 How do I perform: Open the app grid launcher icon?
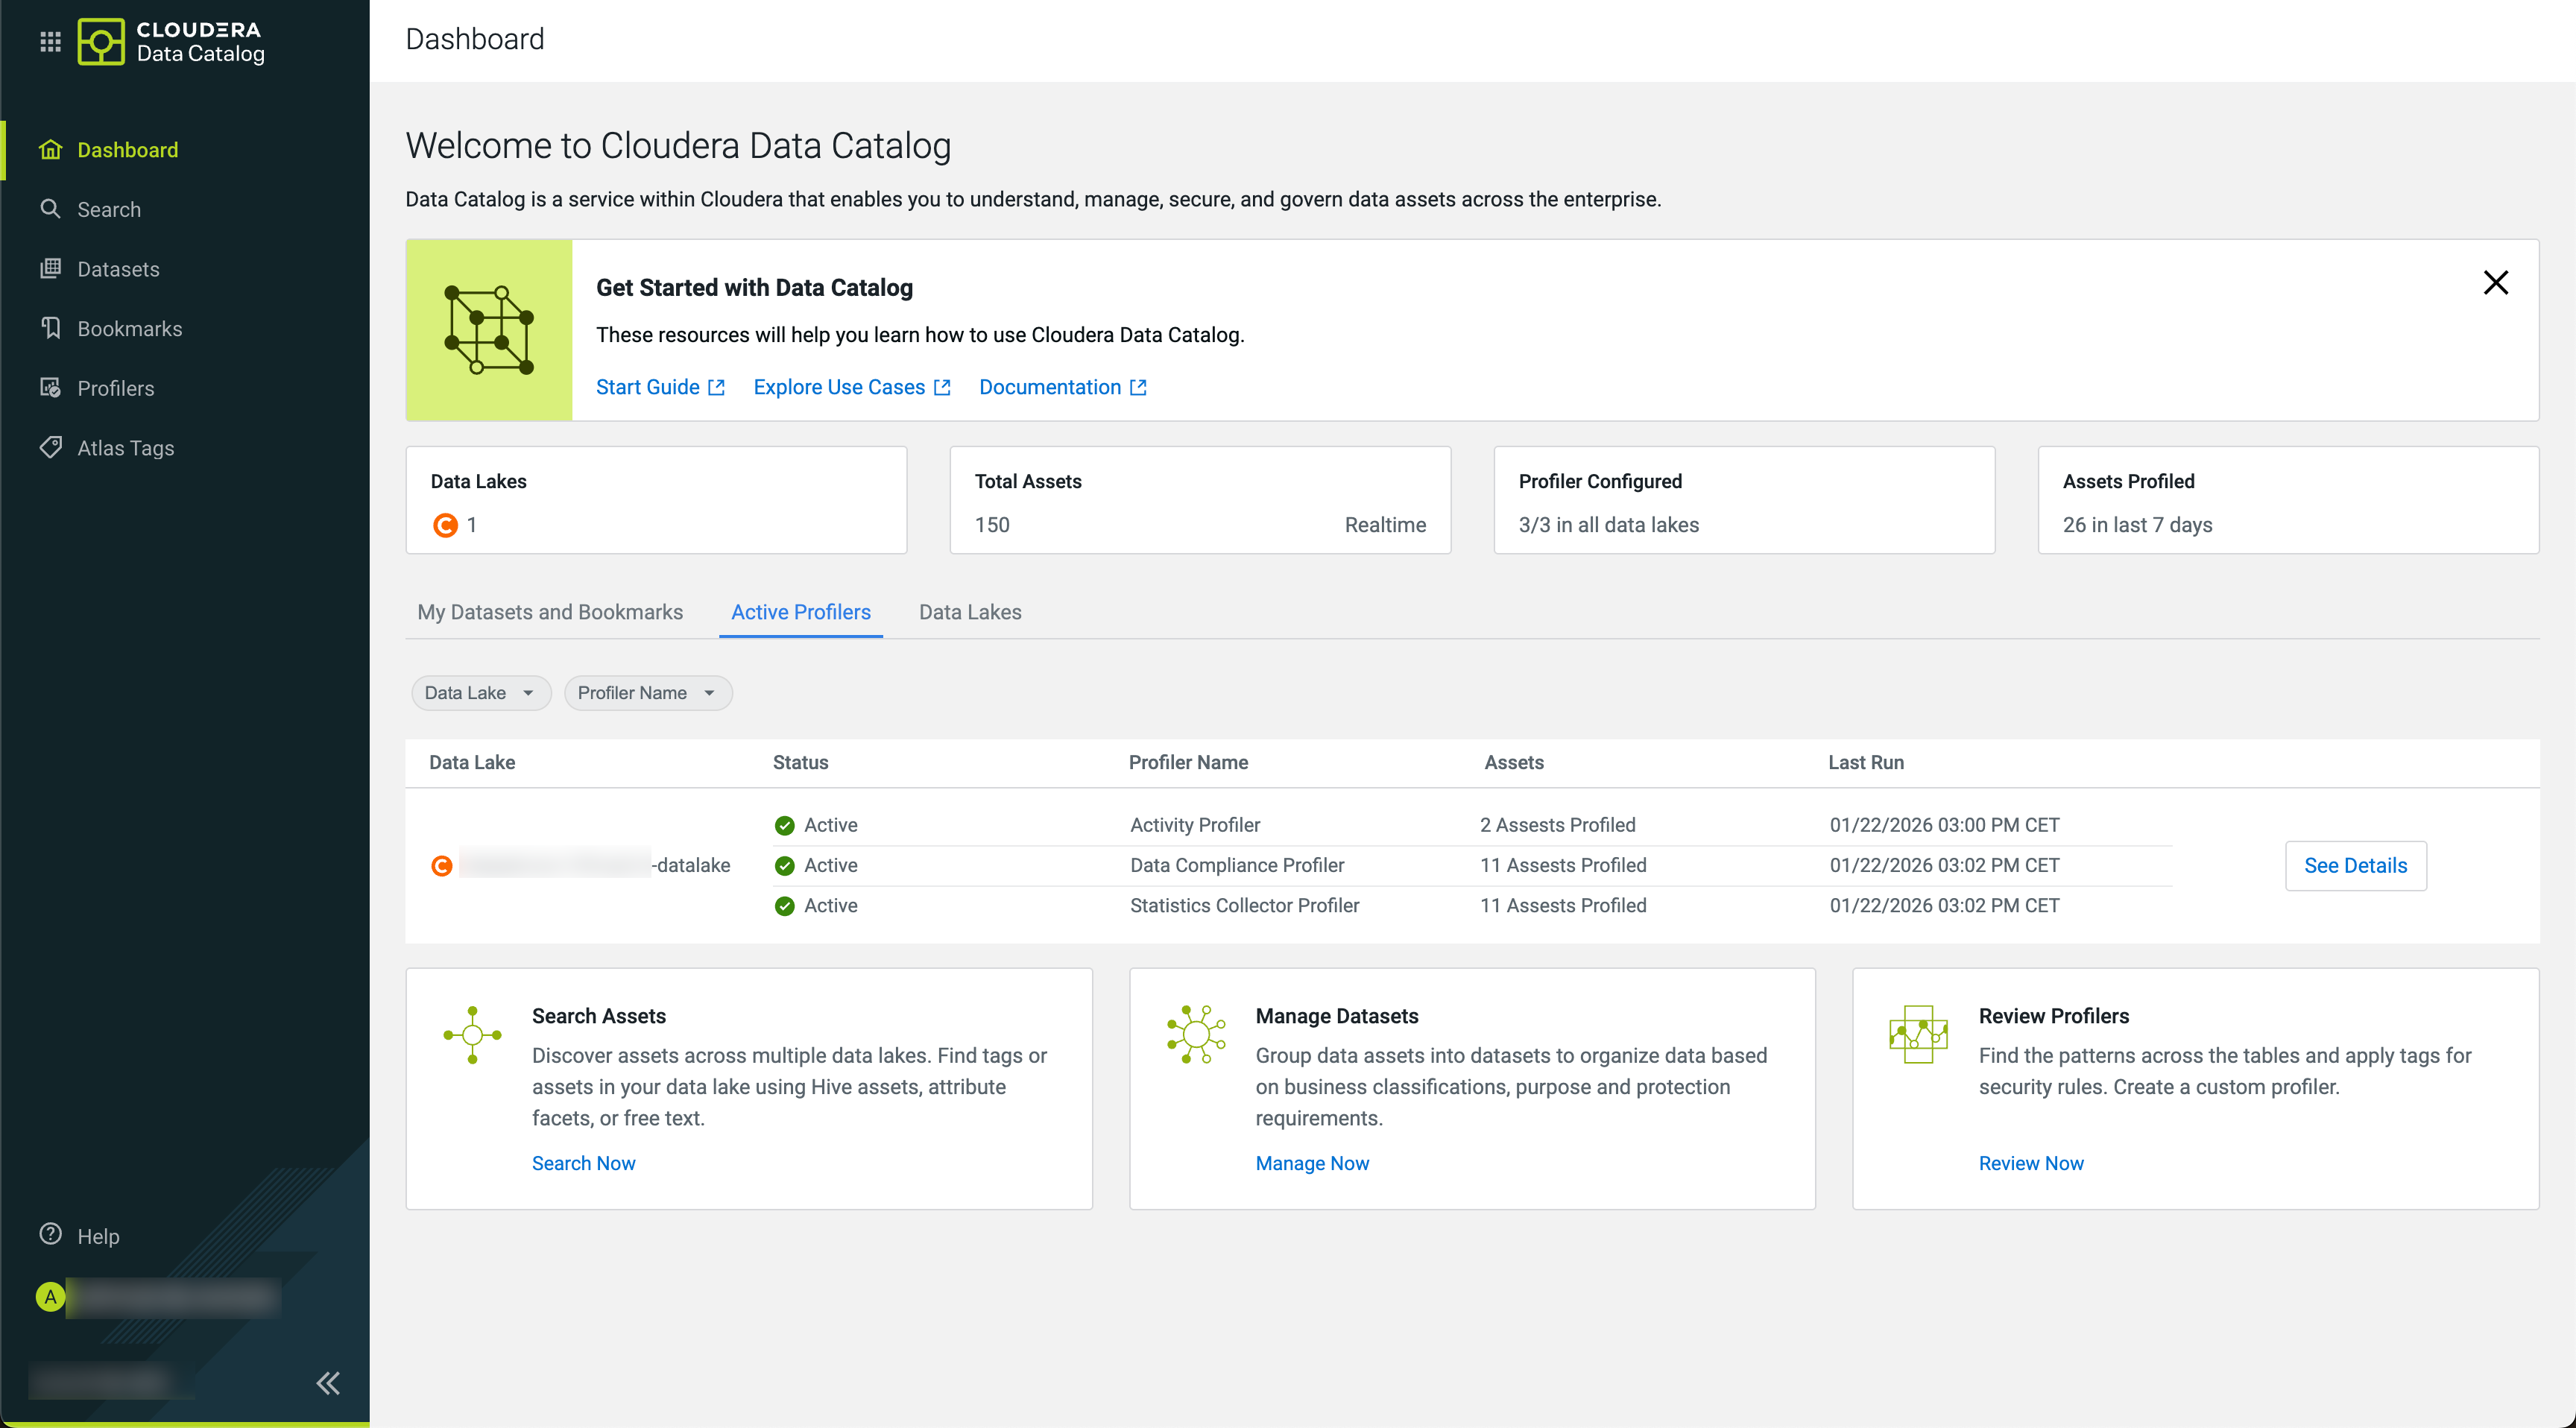pos(50,41)
